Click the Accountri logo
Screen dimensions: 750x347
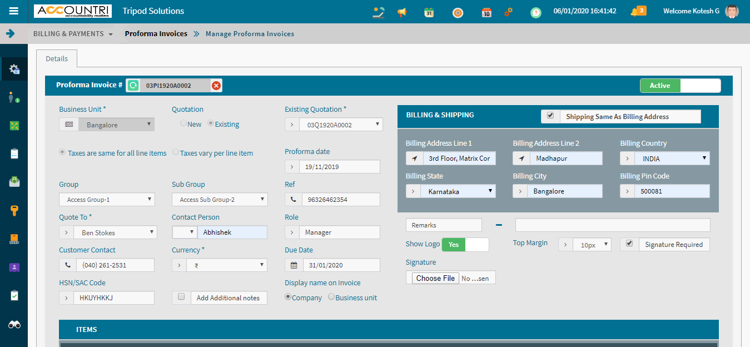(73, 11)
